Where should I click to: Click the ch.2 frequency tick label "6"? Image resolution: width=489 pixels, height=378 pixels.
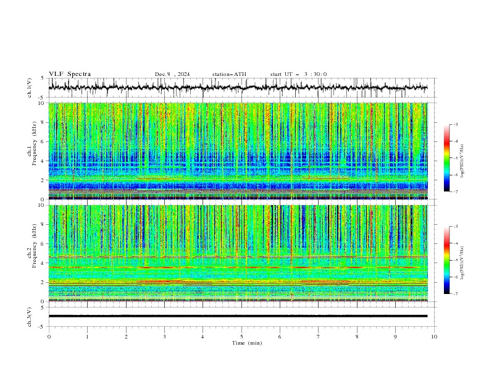pyautogui.click(x=43, y=244)
